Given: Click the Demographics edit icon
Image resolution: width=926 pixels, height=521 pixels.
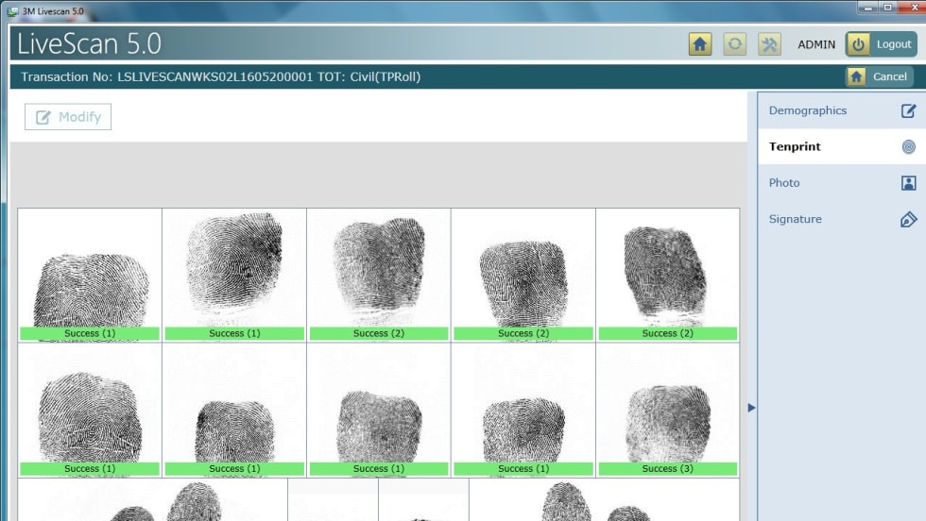Looking at the screenshot, I should pyautogui.click(x=908, y=110).
